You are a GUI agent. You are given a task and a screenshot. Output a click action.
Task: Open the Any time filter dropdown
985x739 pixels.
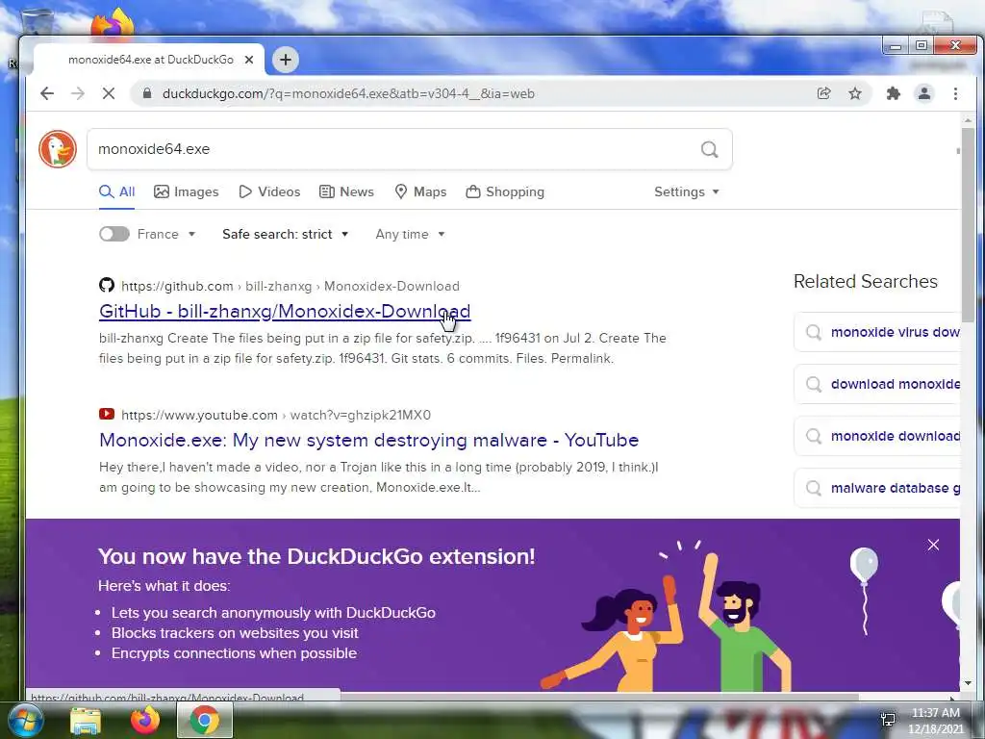(x=410, y=234)
